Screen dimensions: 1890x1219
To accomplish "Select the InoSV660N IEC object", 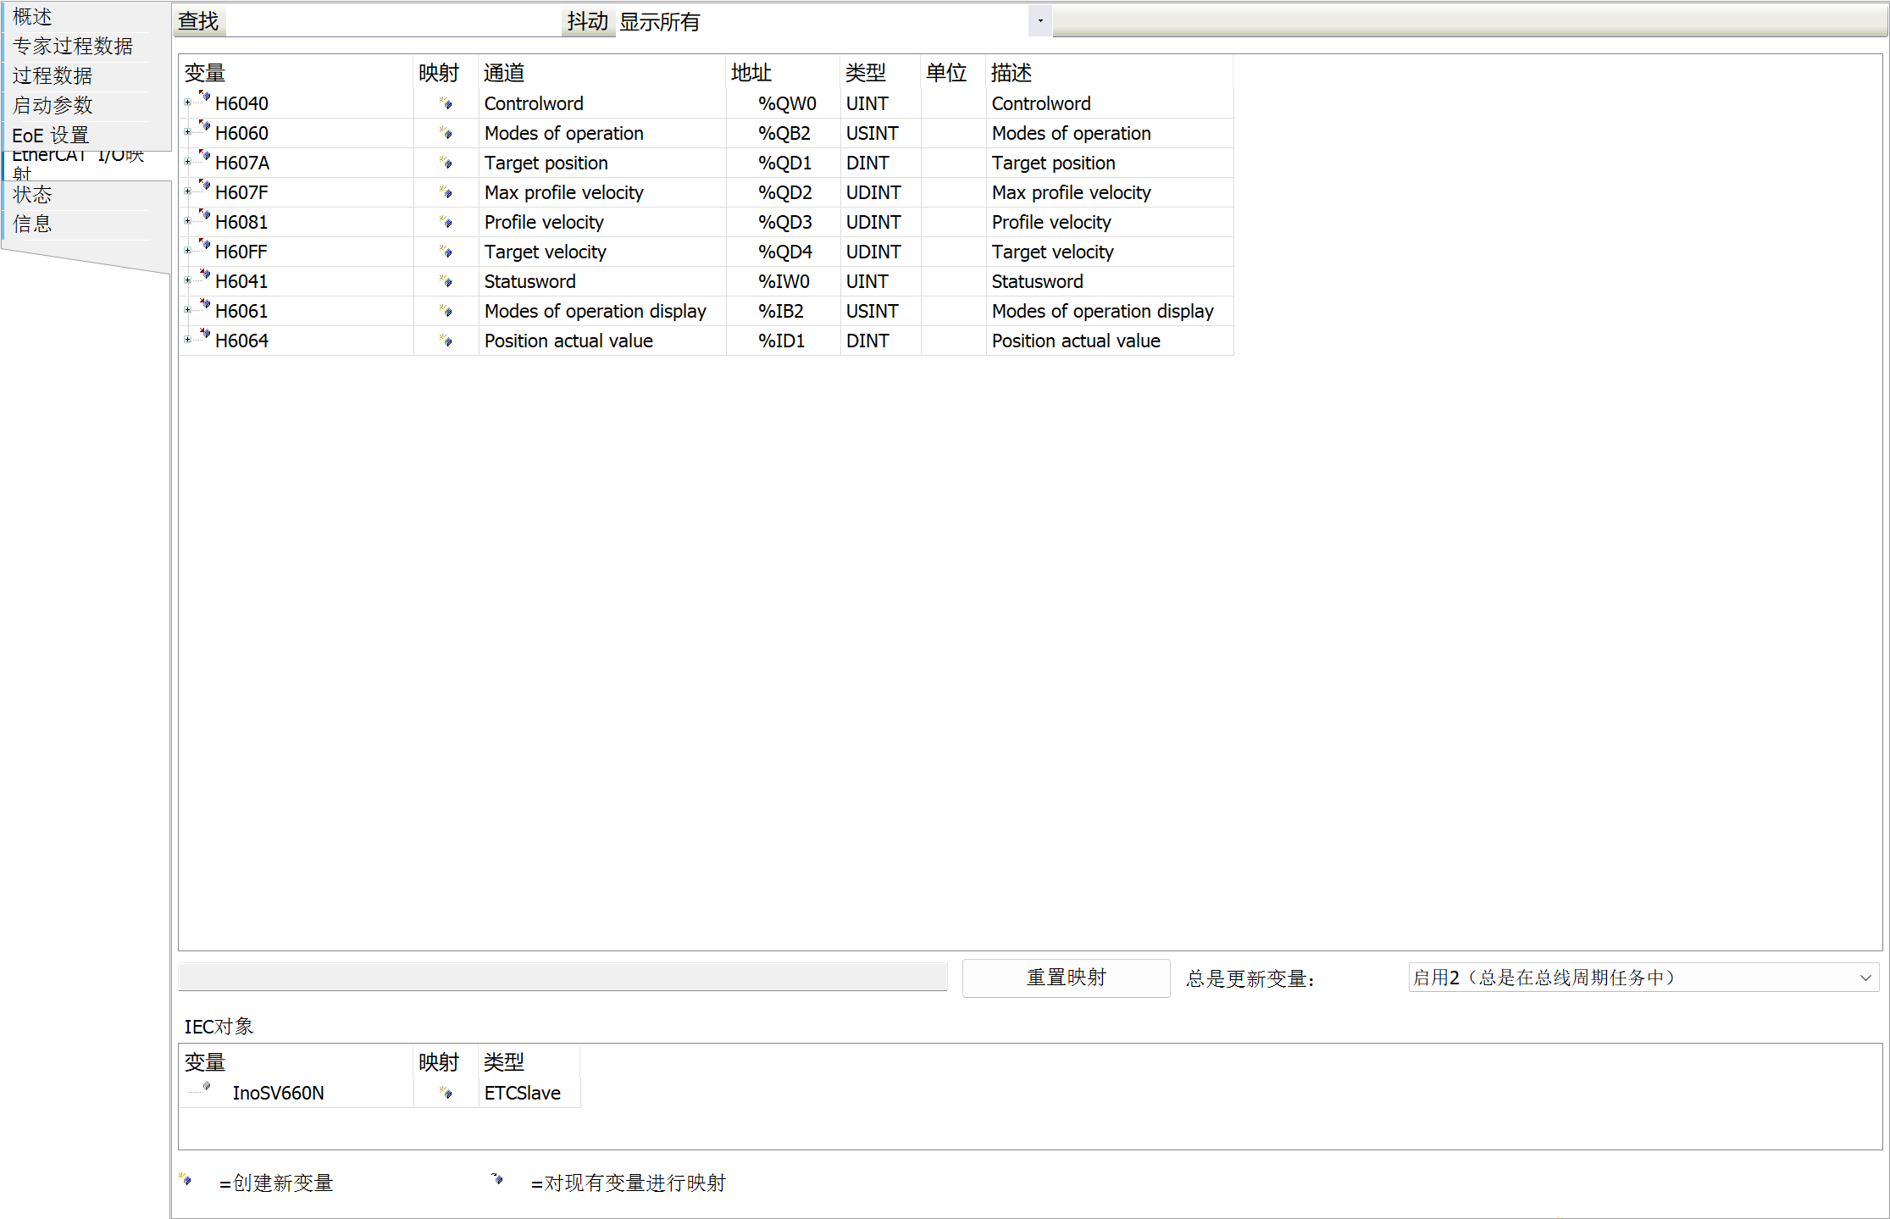I will (x=278, y=1093).
